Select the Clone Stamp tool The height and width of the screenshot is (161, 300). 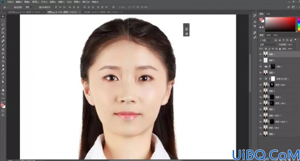point(3,49)
